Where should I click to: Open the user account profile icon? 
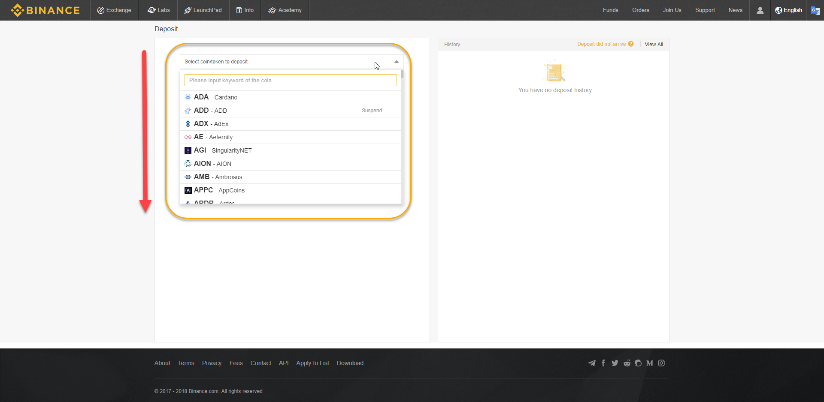760,10
